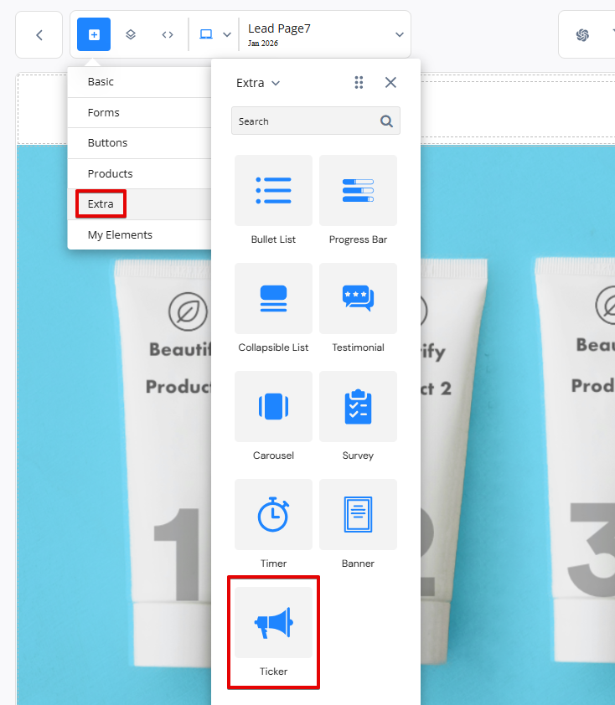The height and width of the screenshot is (705, 615).
Task: Select the Basic menu category
Action: click(101, 82)
